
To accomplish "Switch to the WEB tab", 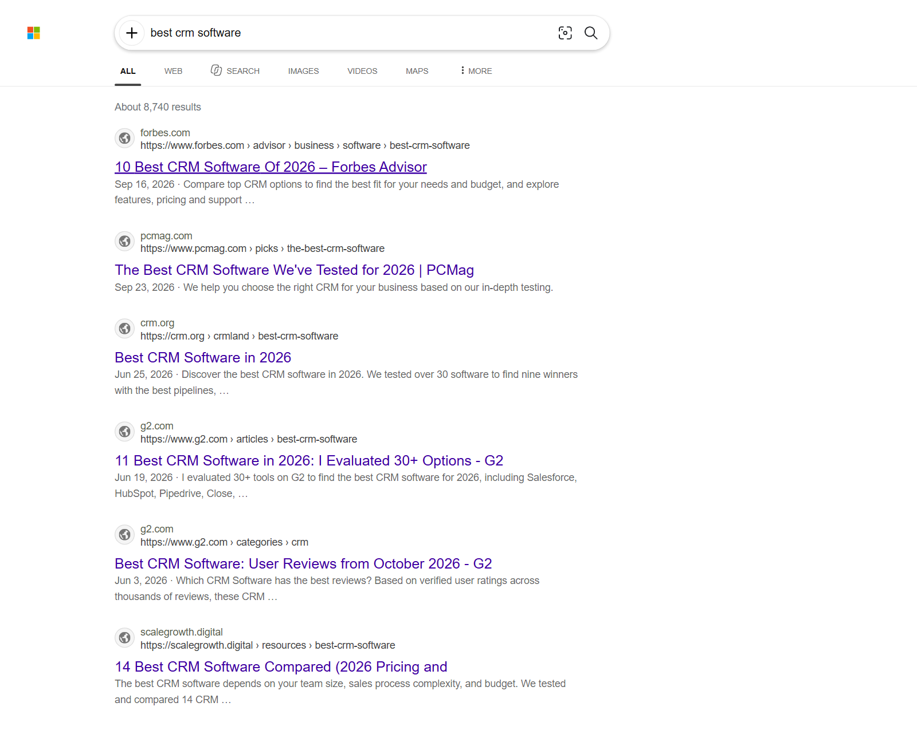I will (173, 71).
